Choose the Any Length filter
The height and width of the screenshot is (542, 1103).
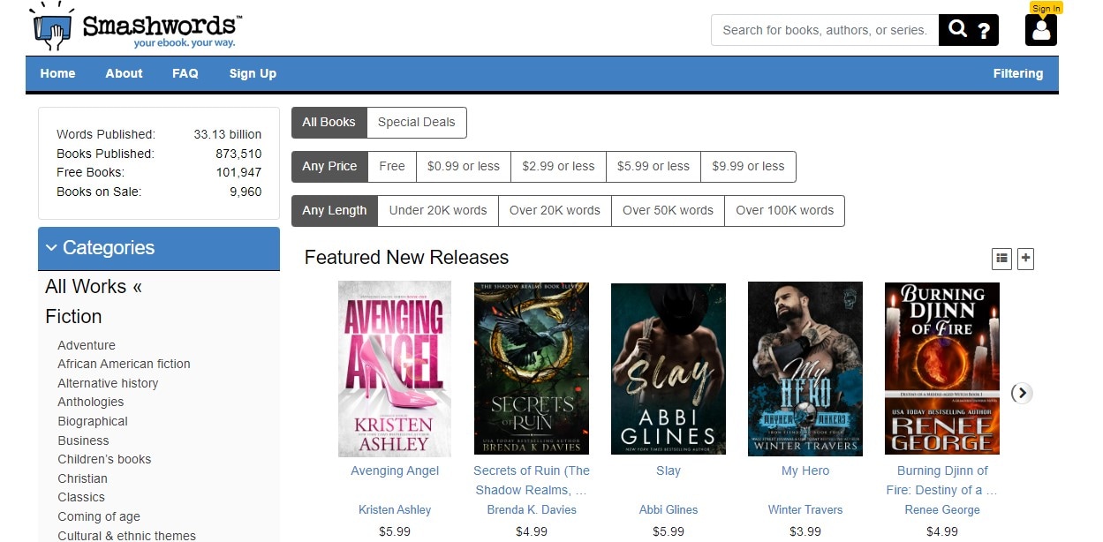coord(335,210)
